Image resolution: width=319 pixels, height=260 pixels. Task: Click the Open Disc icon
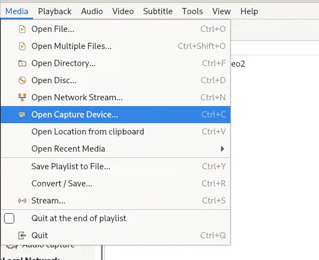(22, 80)
